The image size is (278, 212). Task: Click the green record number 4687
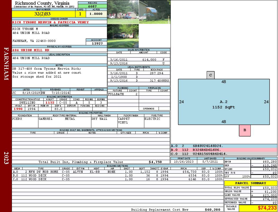click(x=92, y=6)
